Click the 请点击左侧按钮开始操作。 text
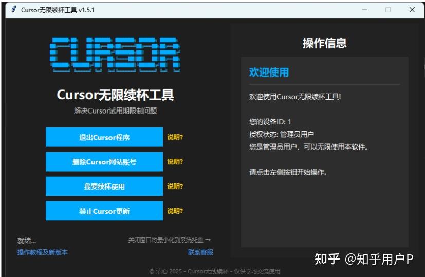The width and height of the screenshot is (425, 277). pyautogui.click(x=288, y=172)
